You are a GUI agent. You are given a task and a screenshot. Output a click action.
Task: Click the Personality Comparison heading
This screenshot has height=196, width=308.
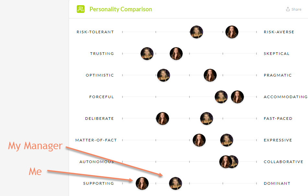coord(121,9)
